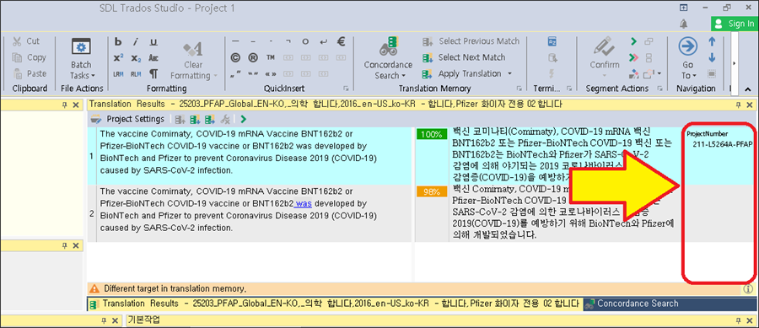Select the 100% match translation result
The image size is (759, 328).
point(431,135)
